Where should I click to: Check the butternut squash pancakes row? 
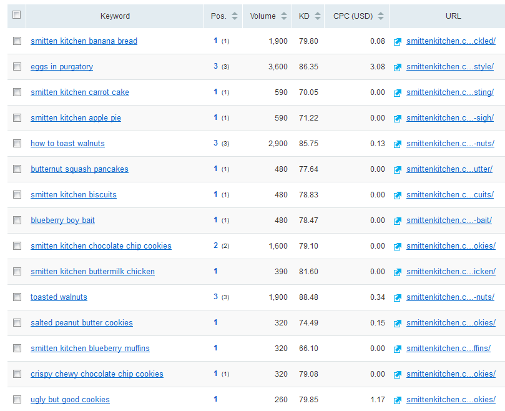[x=17, y=169]
